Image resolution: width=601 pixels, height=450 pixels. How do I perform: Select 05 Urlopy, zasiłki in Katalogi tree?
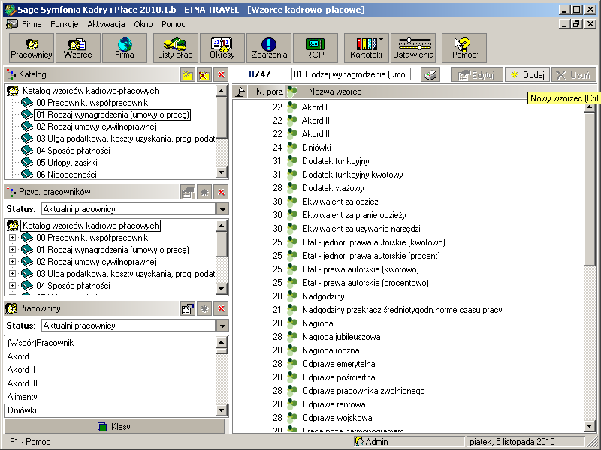[x=67, y=163]
